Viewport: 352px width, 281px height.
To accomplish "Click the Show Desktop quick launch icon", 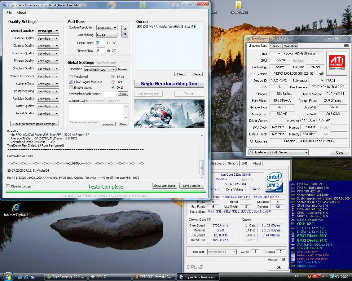I will pyautogui.click(x=20, y=277).
